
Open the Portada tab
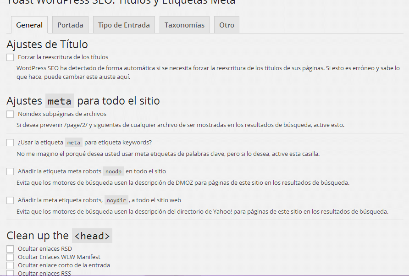tap(70, 25)
